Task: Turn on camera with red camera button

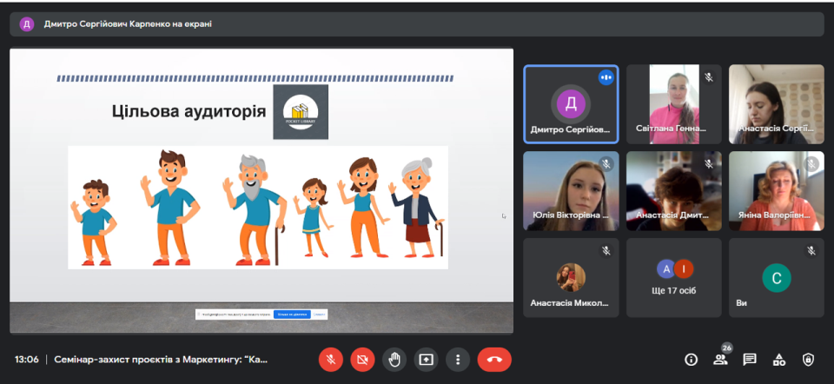Action: (x=363, y=360)
